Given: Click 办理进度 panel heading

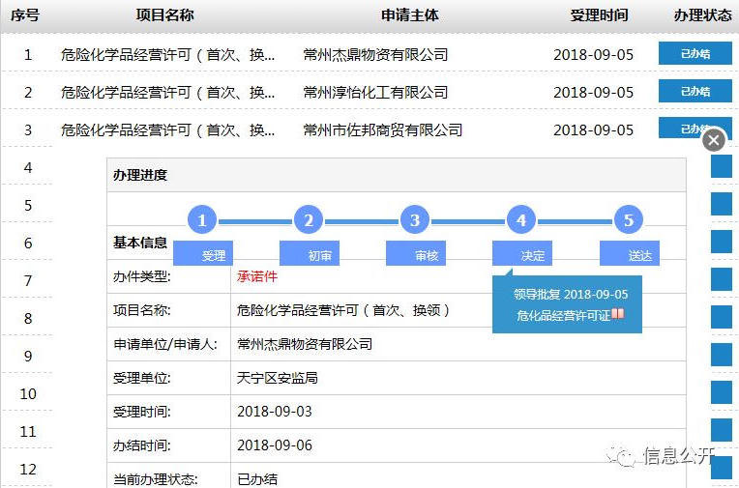Looking at the screenshot, I should pos(140,175).
